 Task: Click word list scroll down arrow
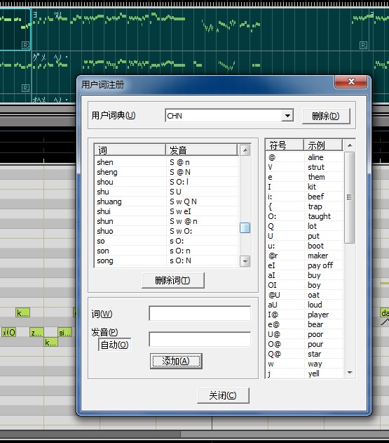(245, 261)
